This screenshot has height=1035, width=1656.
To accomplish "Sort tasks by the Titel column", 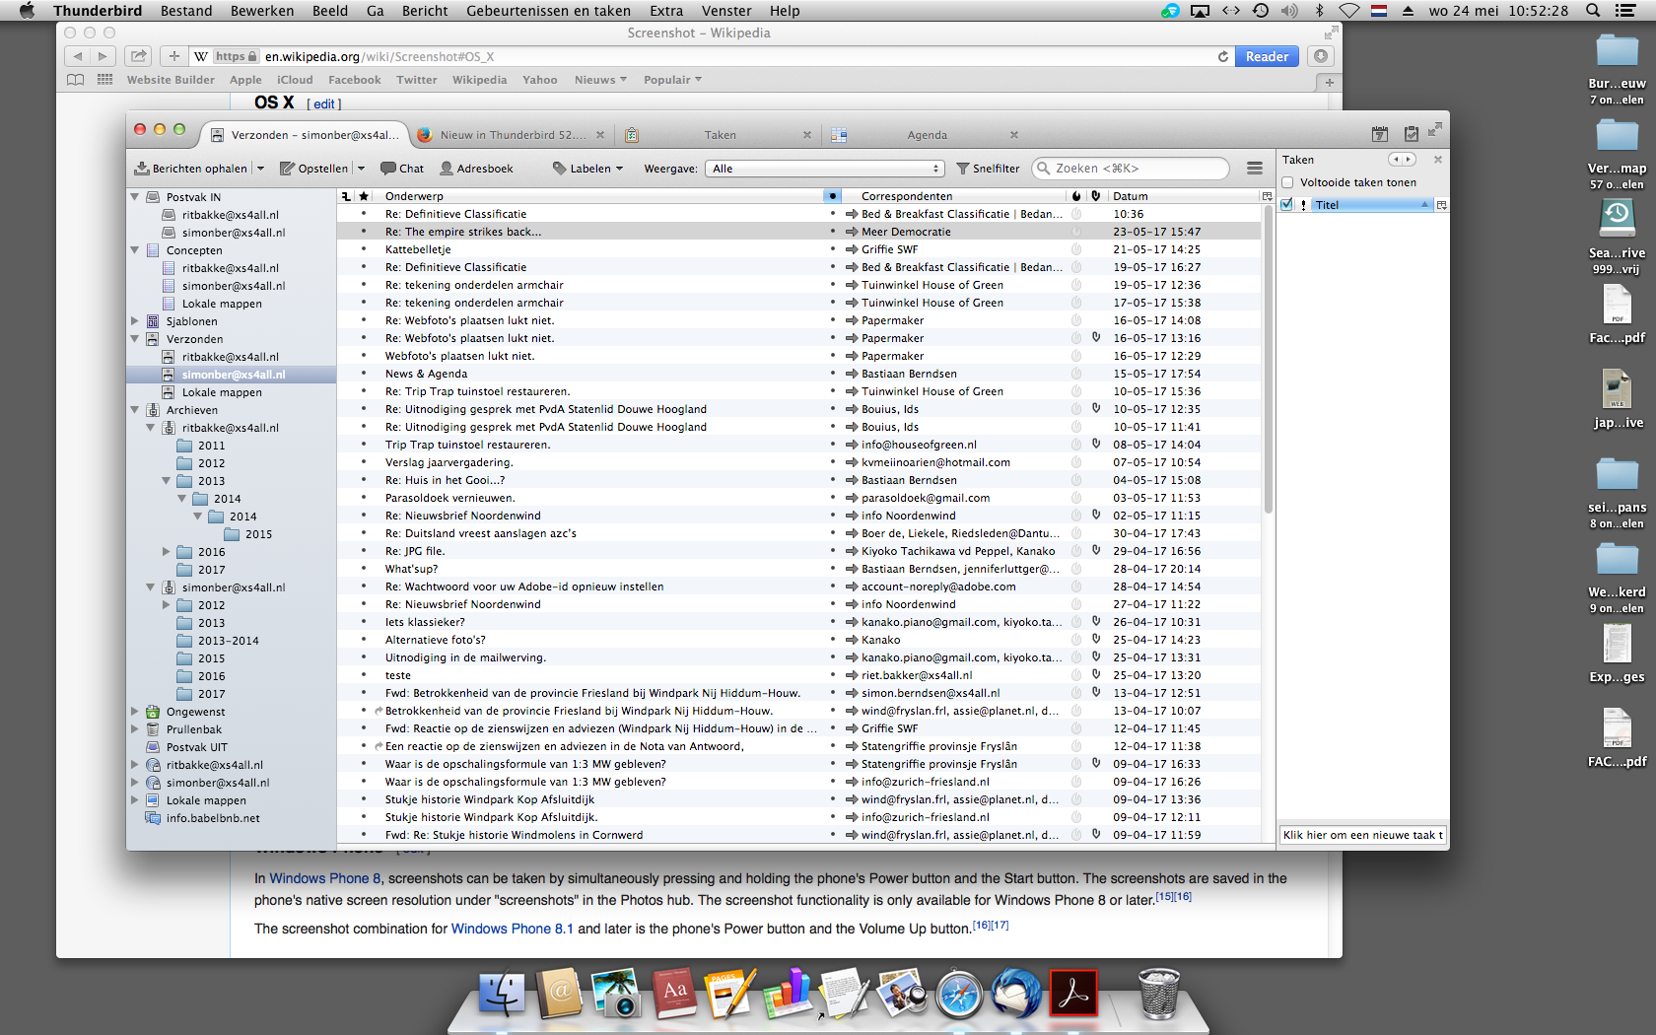I will tap(1371, 205).
